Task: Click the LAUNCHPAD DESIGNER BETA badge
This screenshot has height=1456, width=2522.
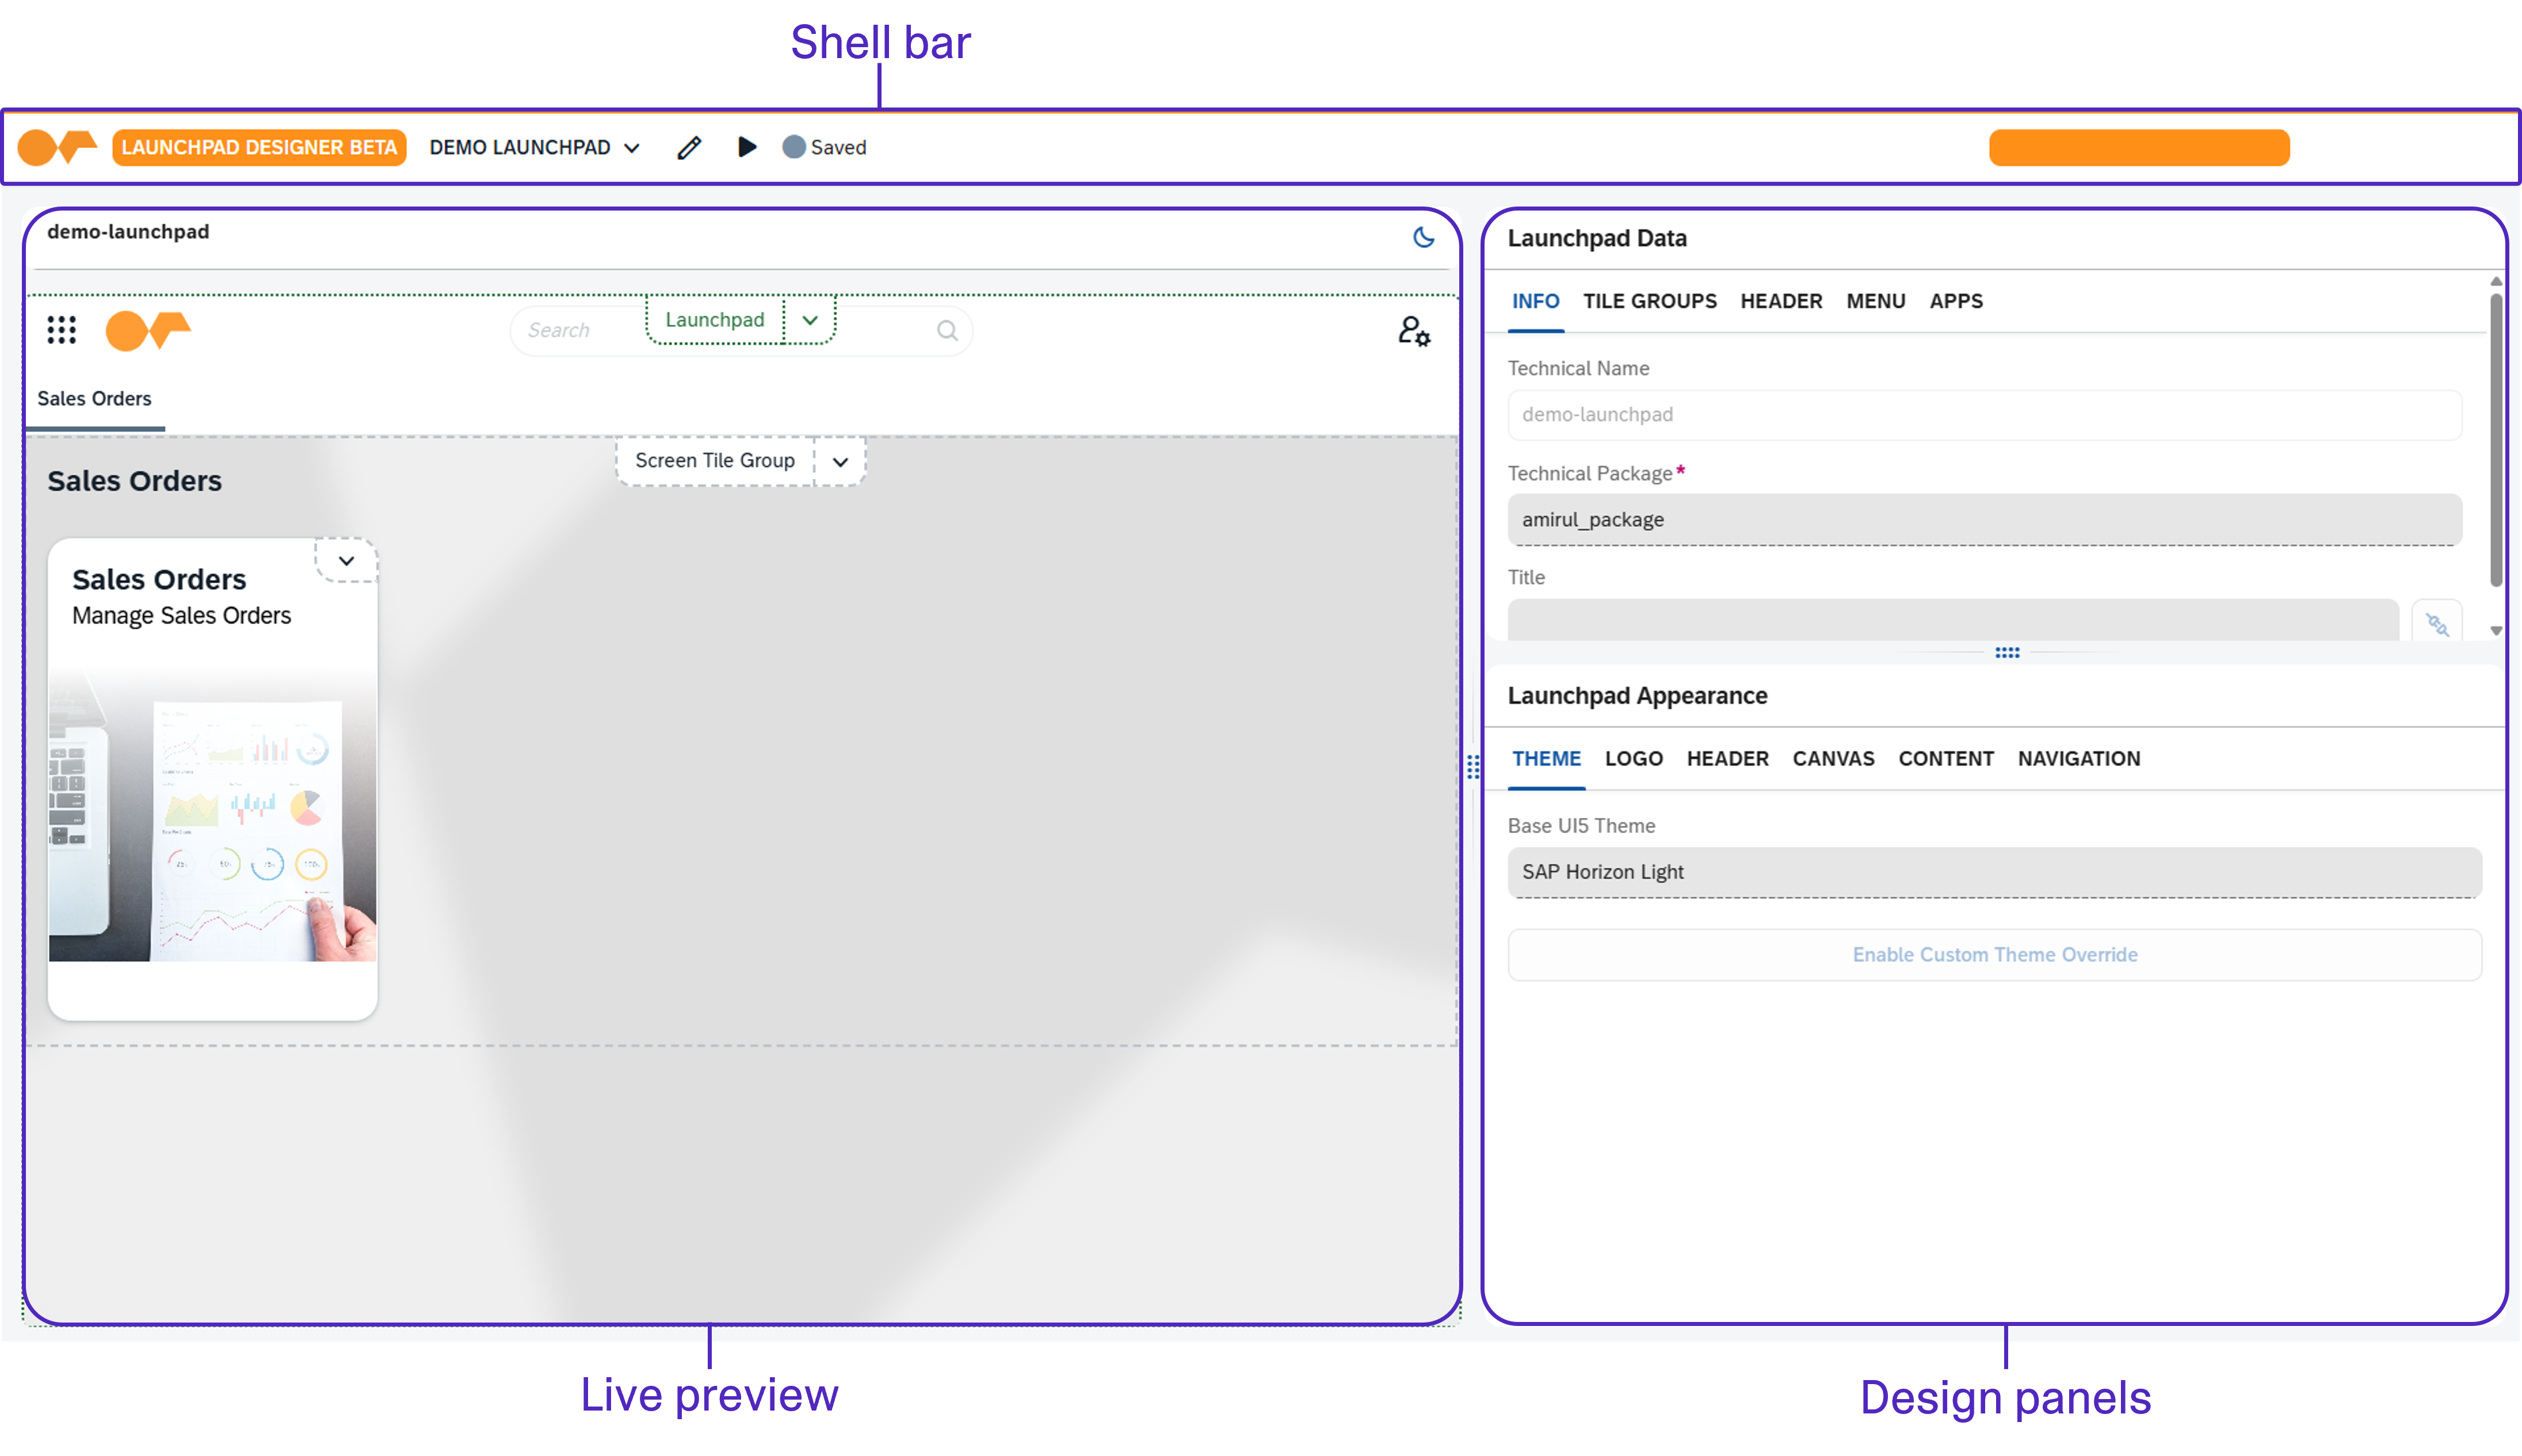Action: [x=259, y=147]
